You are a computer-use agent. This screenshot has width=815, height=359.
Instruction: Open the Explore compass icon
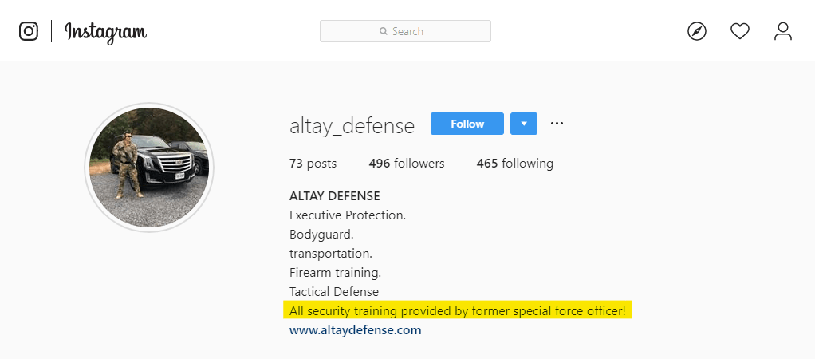(697, 31)
